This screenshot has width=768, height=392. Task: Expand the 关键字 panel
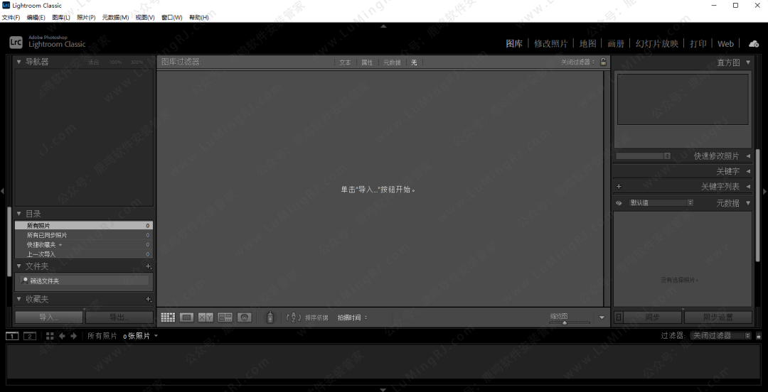748,171
